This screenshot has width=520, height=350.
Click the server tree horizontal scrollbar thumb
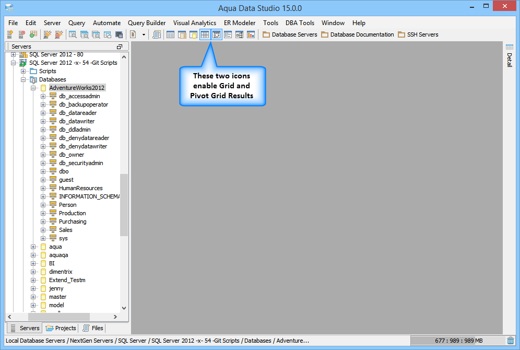(58, 317)
